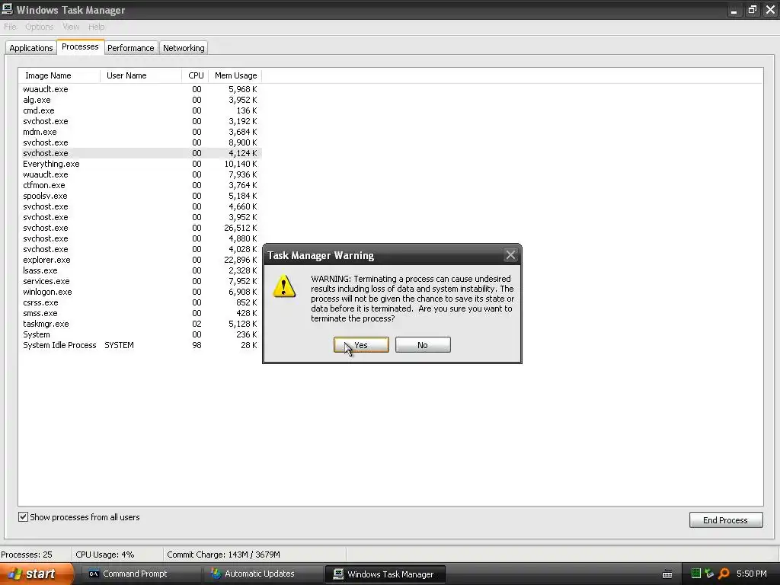Open the View menu
The height and width of the screenshot is (585, 780).
click(71, 27)
